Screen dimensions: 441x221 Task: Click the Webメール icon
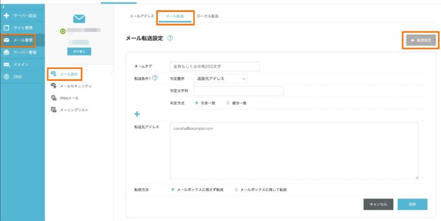point(53,98)
